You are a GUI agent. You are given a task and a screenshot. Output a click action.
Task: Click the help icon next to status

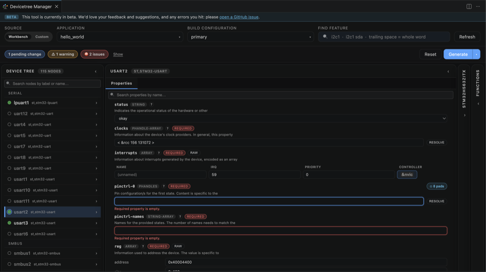coord(151,104)
